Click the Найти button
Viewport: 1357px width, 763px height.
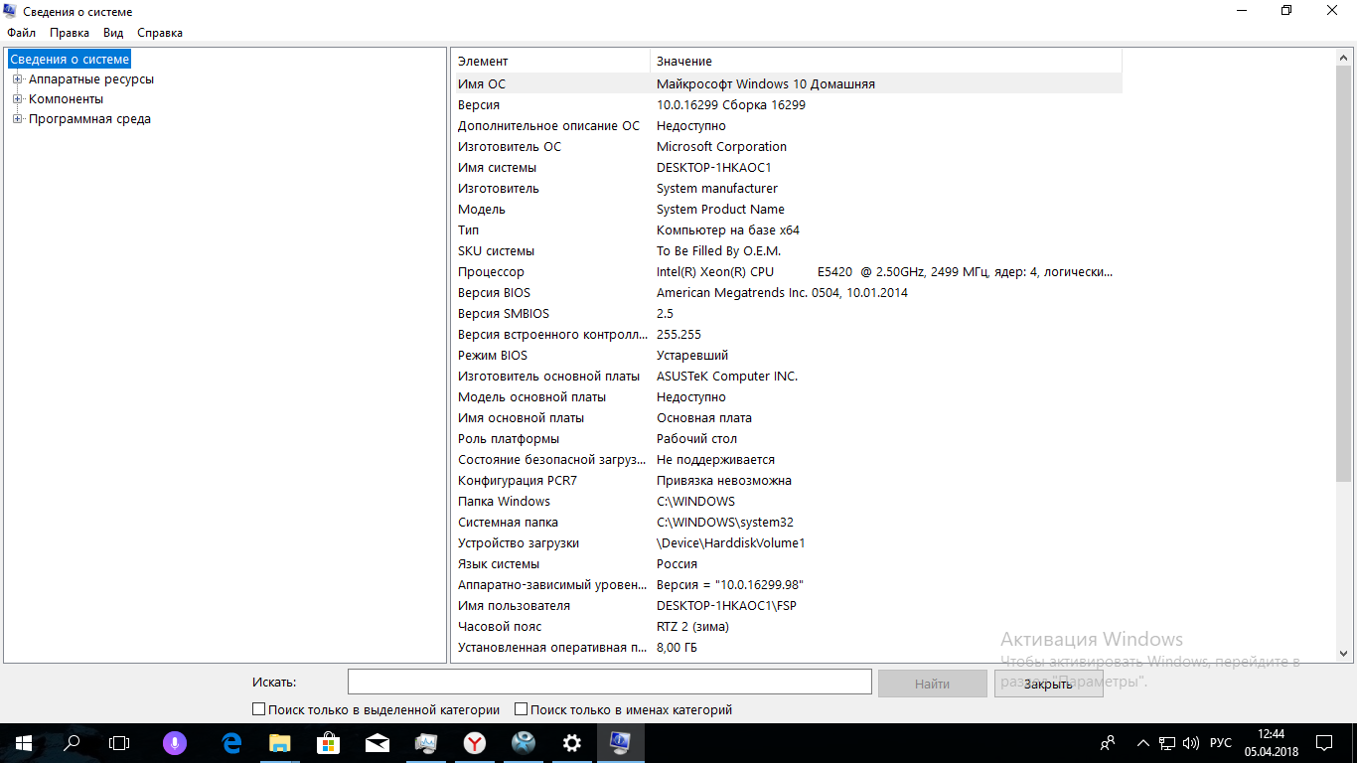(x=933, y=684)
